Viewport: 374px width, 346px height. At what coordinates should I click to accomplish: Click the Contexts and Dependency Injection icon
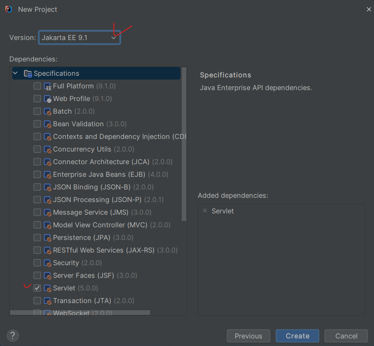(x=48, y=137)
